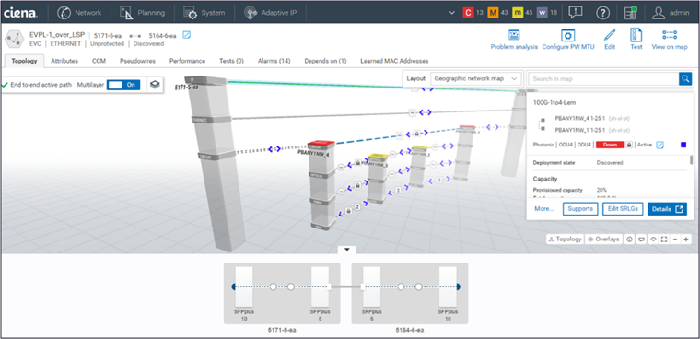Open the Test tool
Image resolution: width=700 pixels, height=339 pixels.
click(636, 40)
